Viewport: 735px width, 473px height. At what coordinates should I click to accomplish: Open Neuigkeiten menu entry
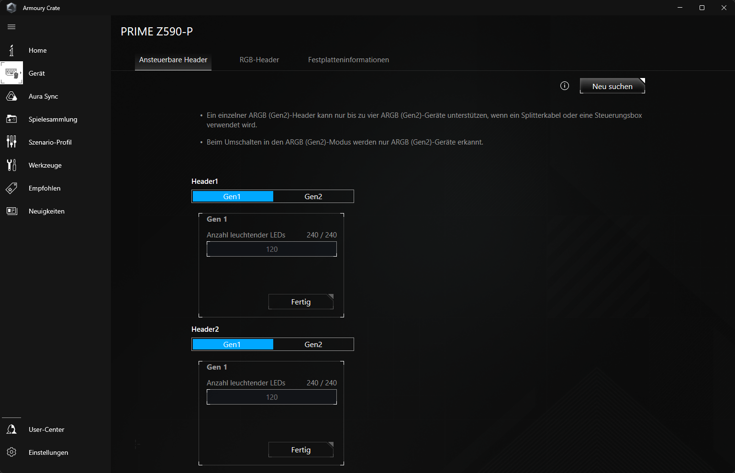[47, 211]
